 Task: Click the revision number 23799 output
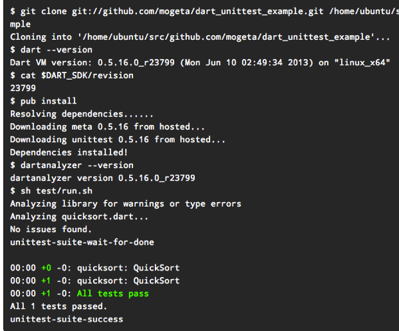point(23,88)
